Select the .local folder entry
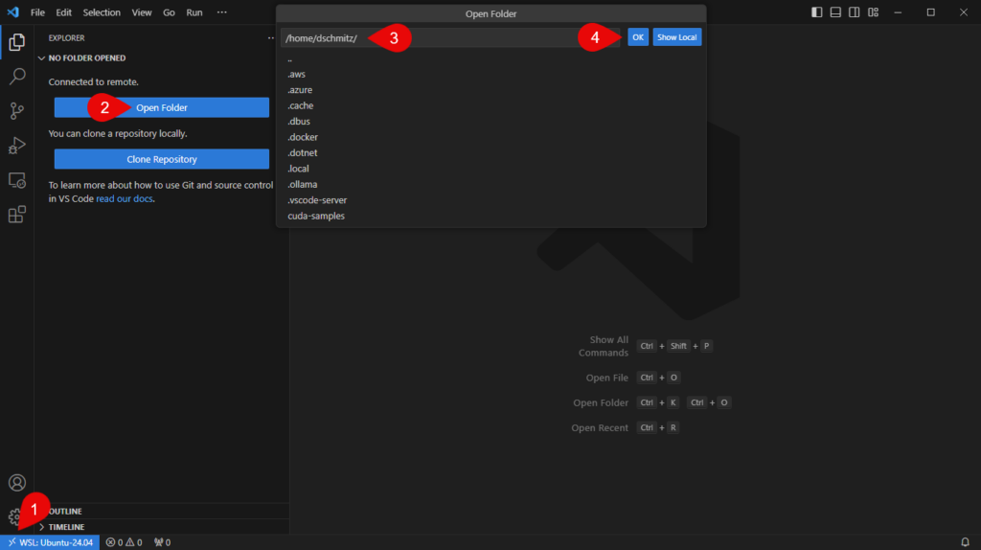Screen dimensions: 981x550 pyautogui.click(x=491, y=169)
